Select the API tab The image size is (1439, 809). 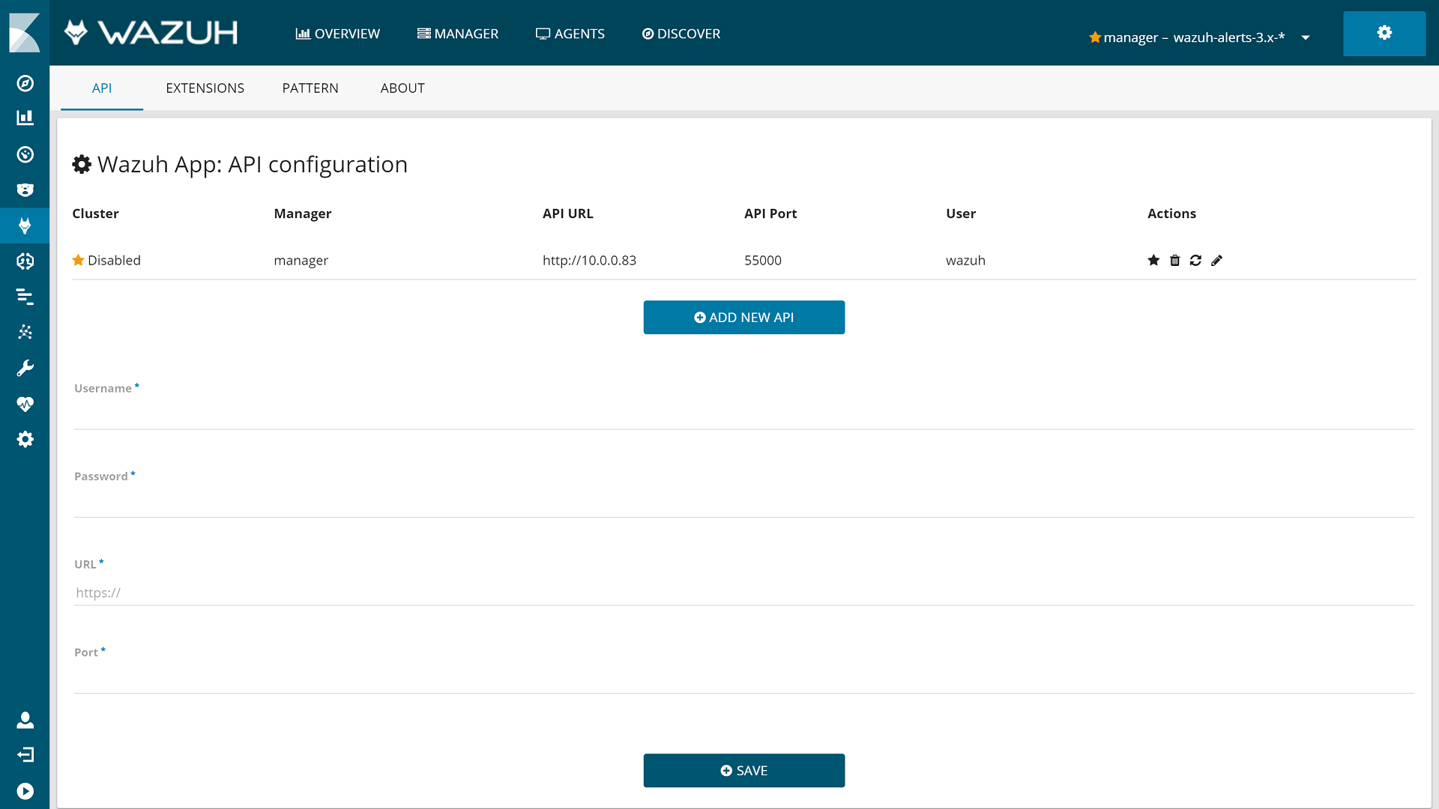tap(102, 88)
